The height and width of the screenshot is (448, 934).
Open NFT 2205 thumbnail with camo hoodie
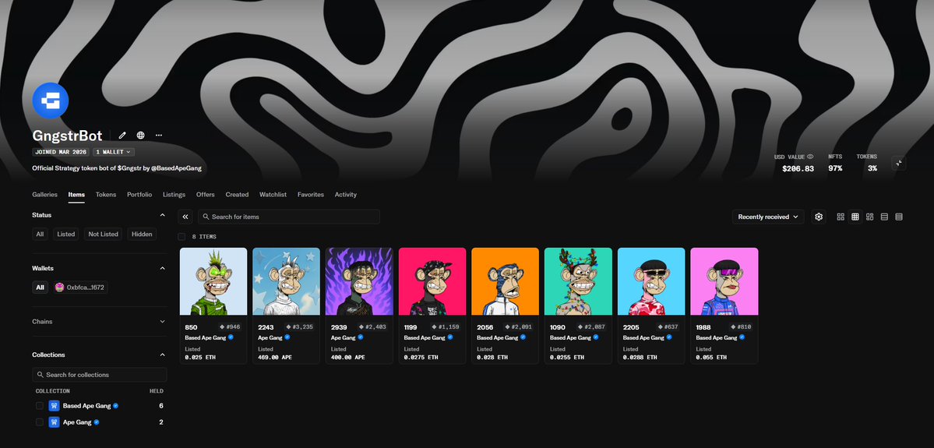(x=651, y=281)
